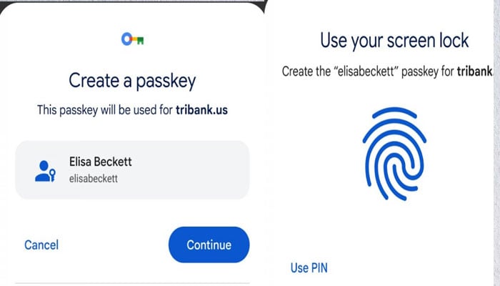Select the Elisa Beckett account card
This screenshot has height=286, width=500.
133,169
